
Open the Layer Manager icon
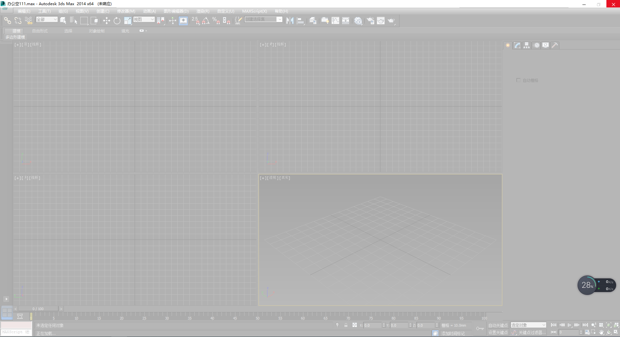tap(313, 21)
